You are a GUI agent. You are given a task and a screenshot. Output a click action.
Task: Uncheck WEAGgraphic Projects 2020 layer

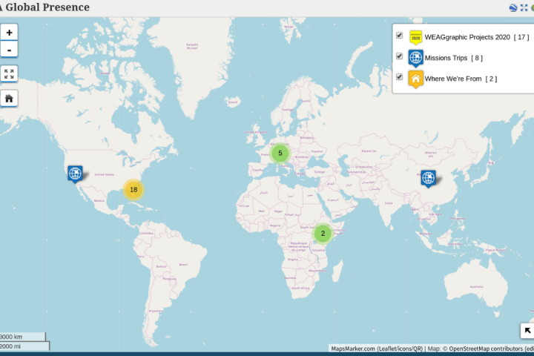click(x=400, y=36)
